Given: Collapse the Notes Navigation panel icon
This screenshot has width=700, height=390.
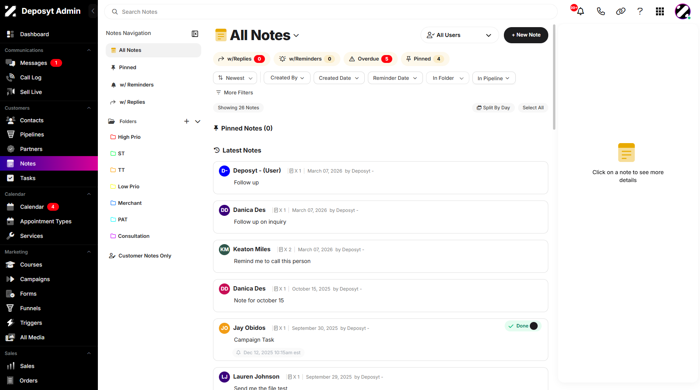Looking at the screenshot, I should tap(195, 33).
